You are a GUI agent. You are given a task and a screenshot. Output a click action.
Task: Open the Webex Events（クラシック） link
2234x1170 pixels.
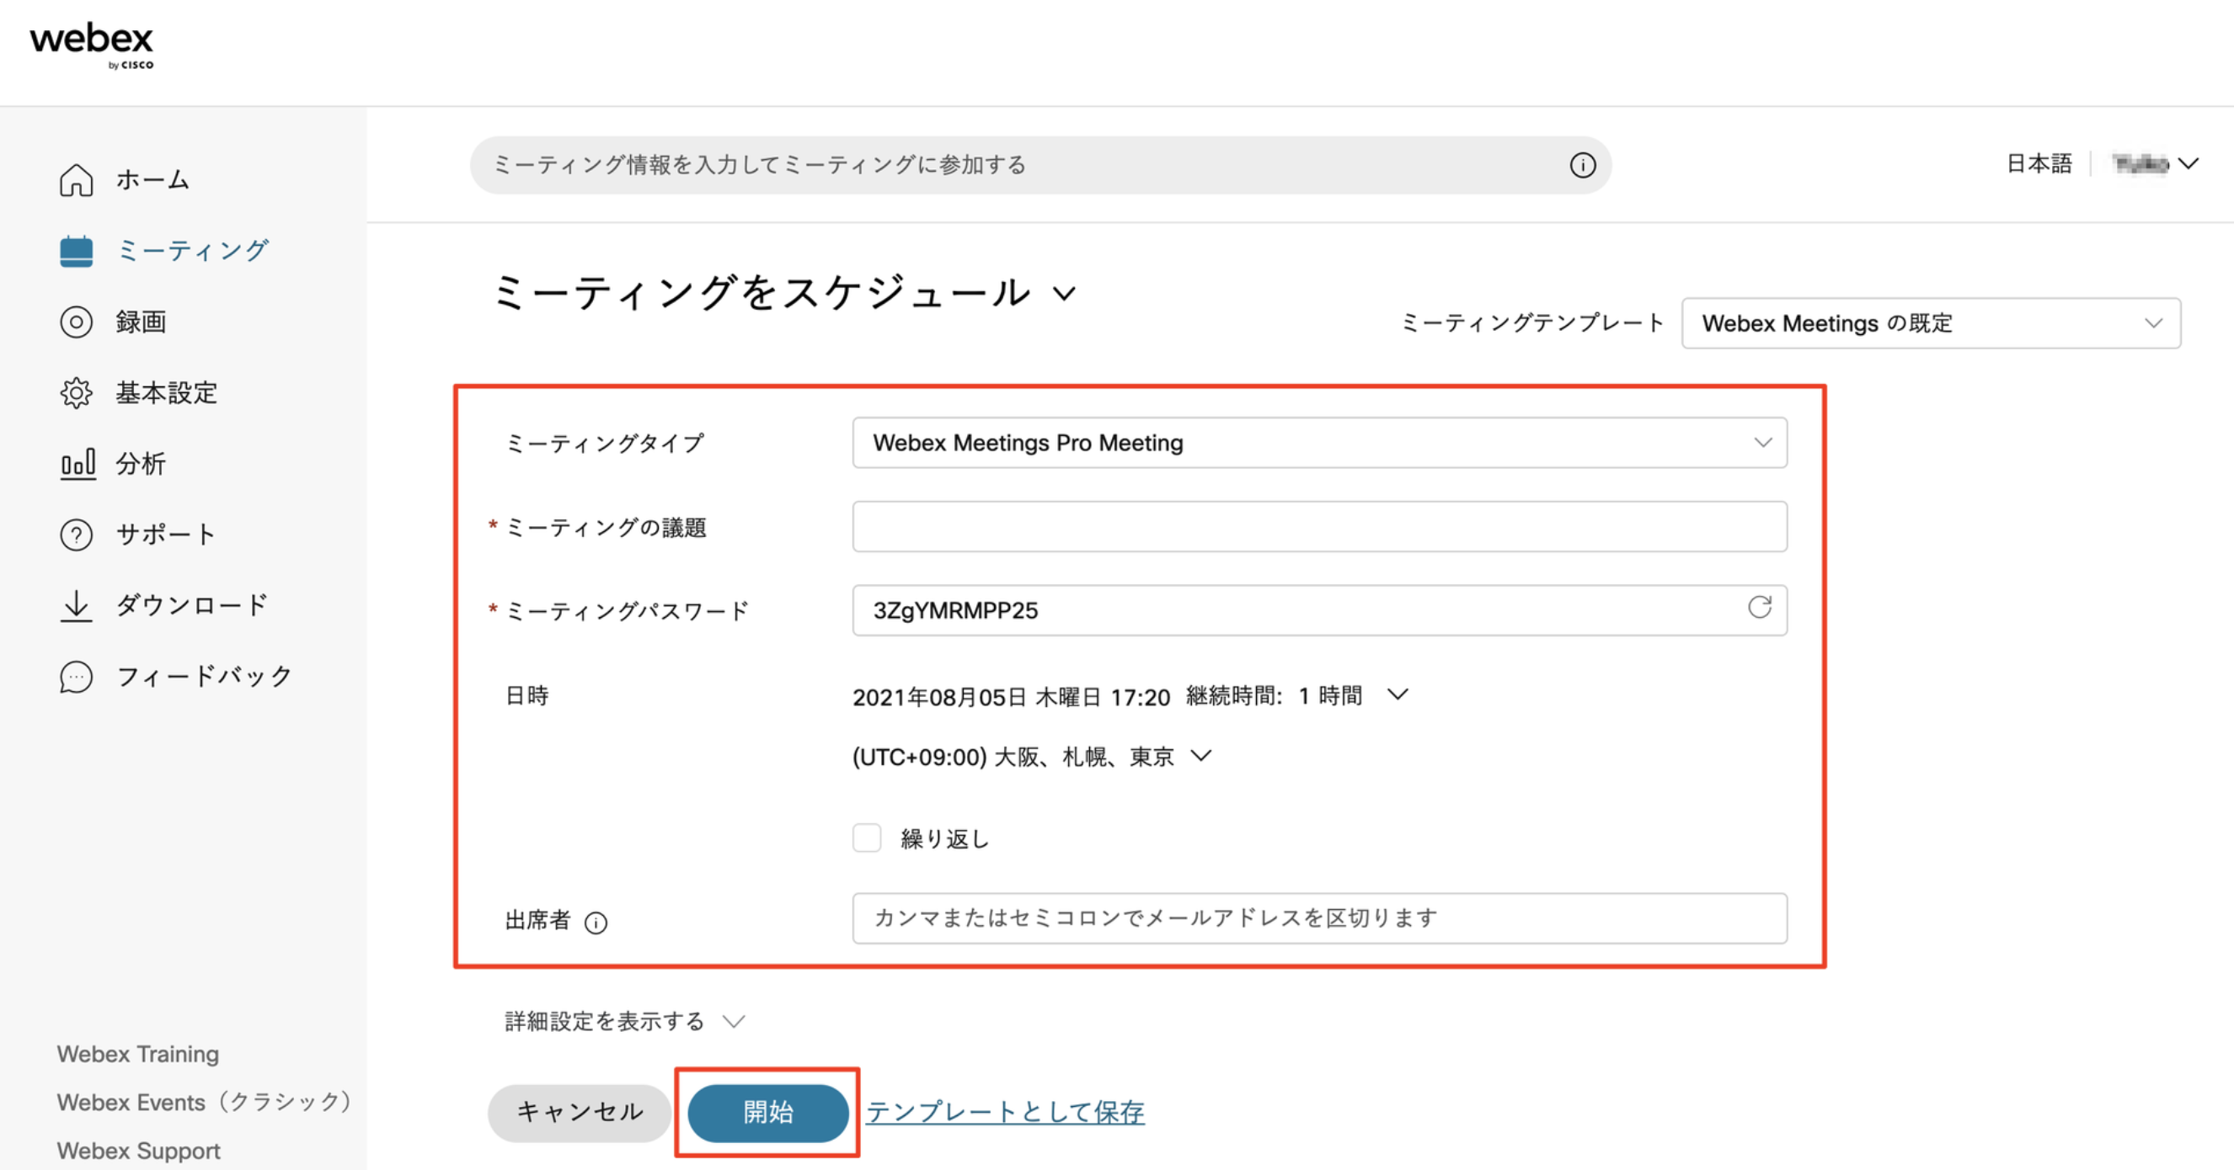coord(205,1102)
